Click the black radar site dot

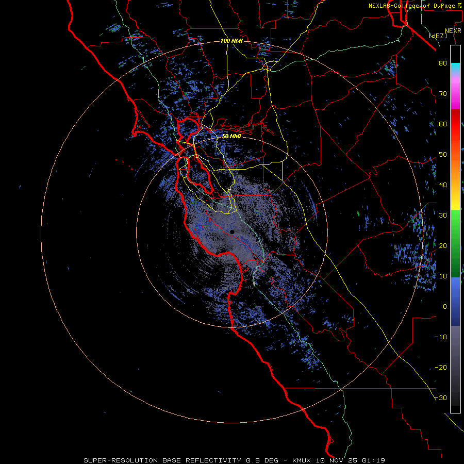click(232, 232)
